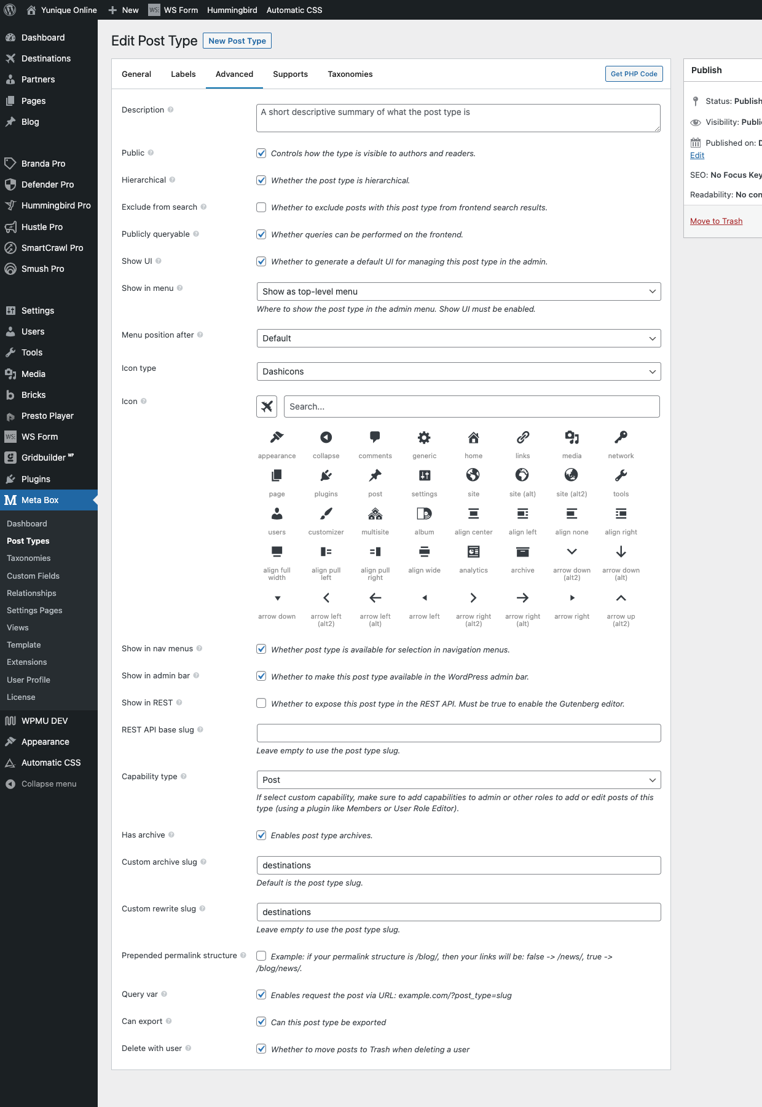
Task: Open the Show in menu dropdown
Action: pyautogui.click(x=458, y=292)
